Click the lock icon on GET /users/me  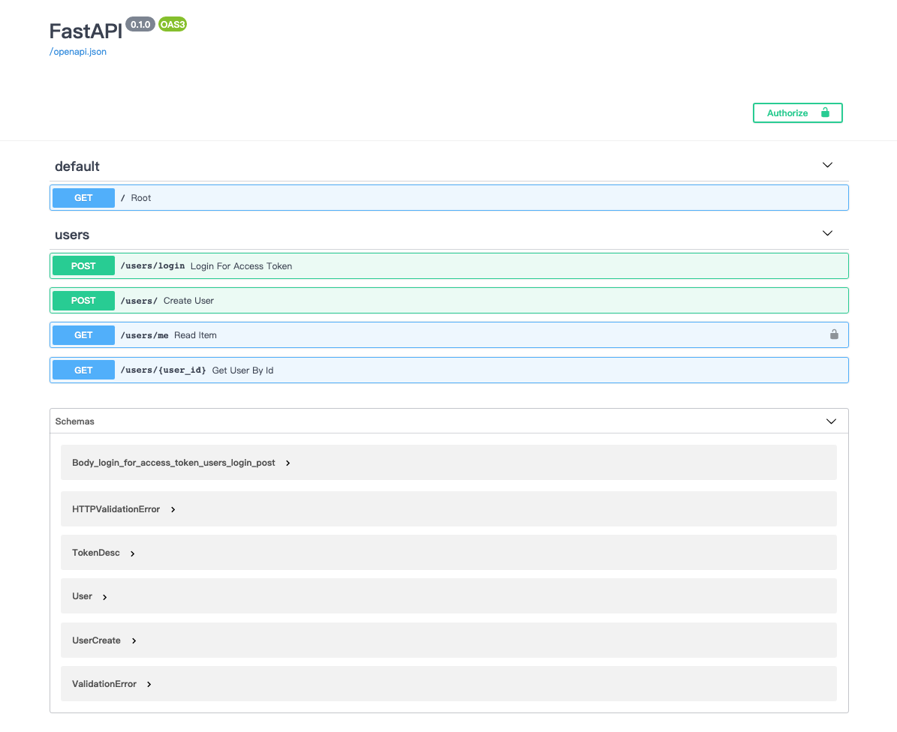(x=834, y=334)
